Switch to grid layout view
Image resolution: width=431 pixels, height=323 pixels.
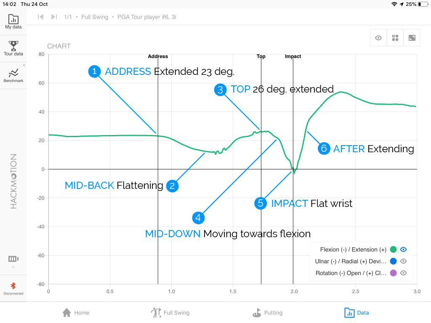coord(395,38)
